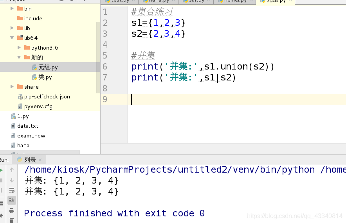Switch to sar.py editor tab
Image resolution: width=346 pixels, height=223 pixels.
[x=196, y=1]
